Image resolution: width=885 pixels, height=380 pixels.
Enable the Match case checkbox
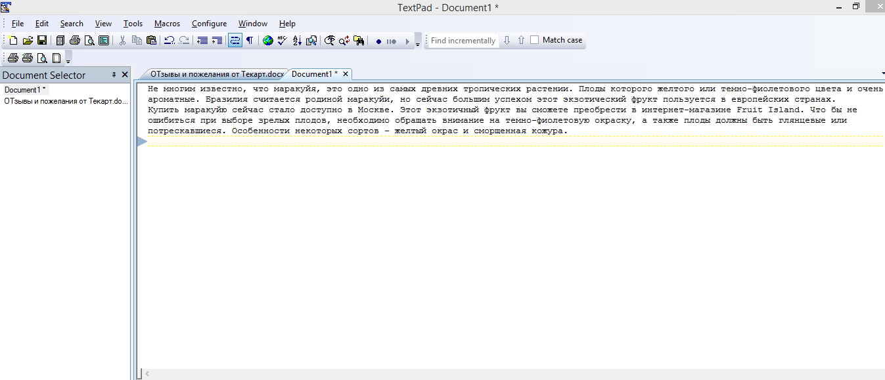click(534, 40)
